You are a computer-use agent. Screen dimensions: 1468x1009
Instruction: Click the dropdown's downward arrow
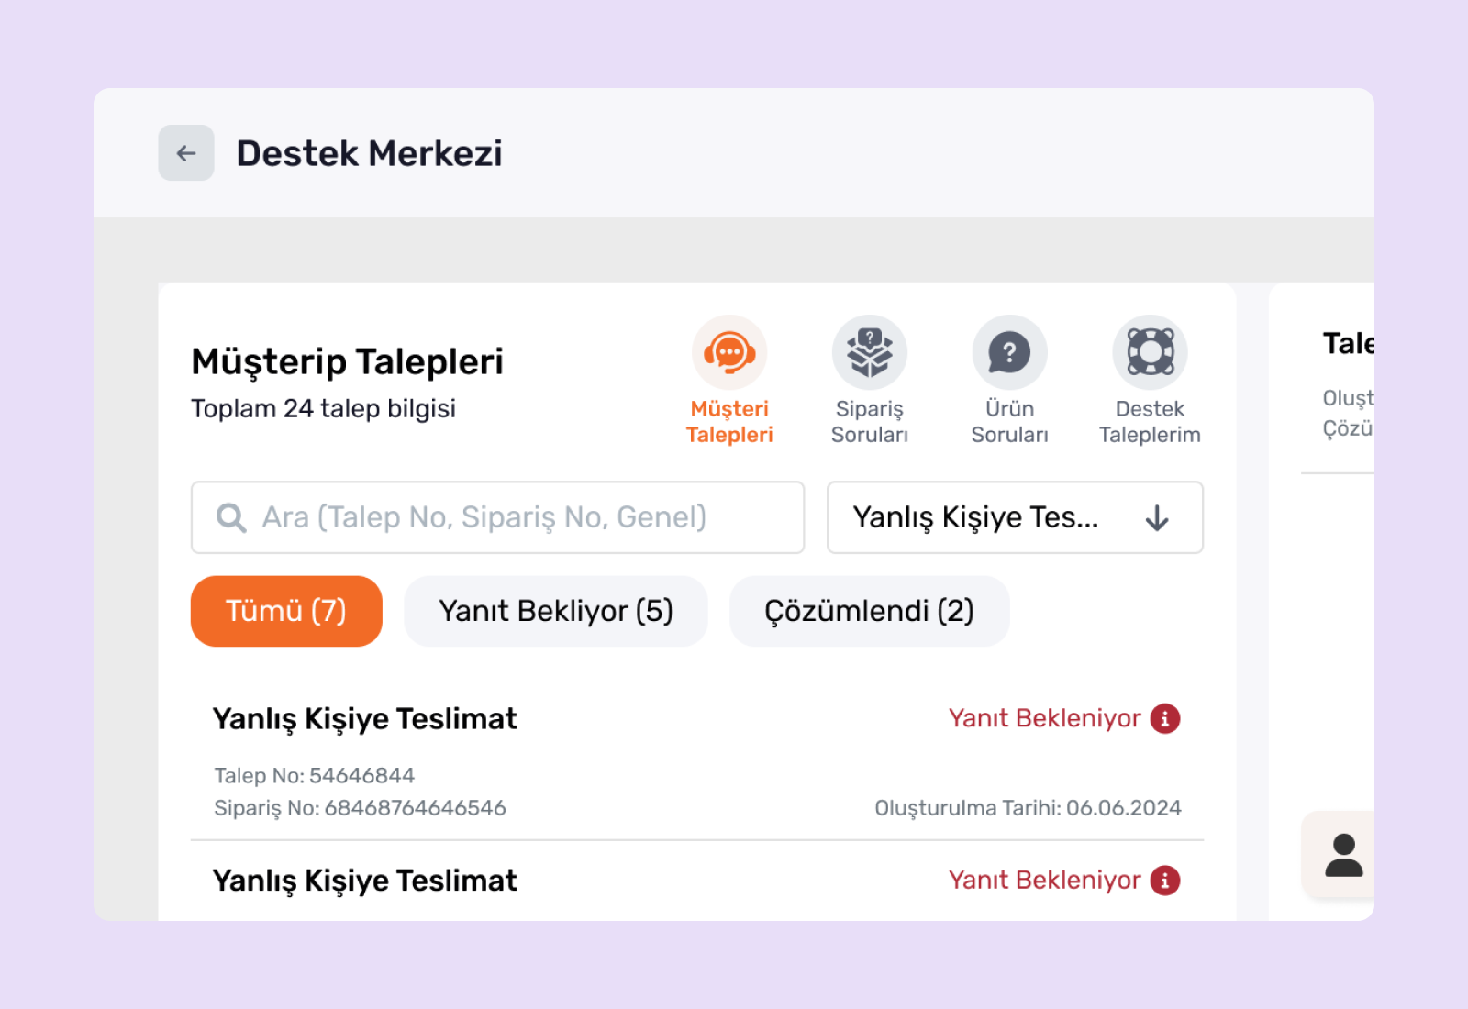[x=1158, y=518]
